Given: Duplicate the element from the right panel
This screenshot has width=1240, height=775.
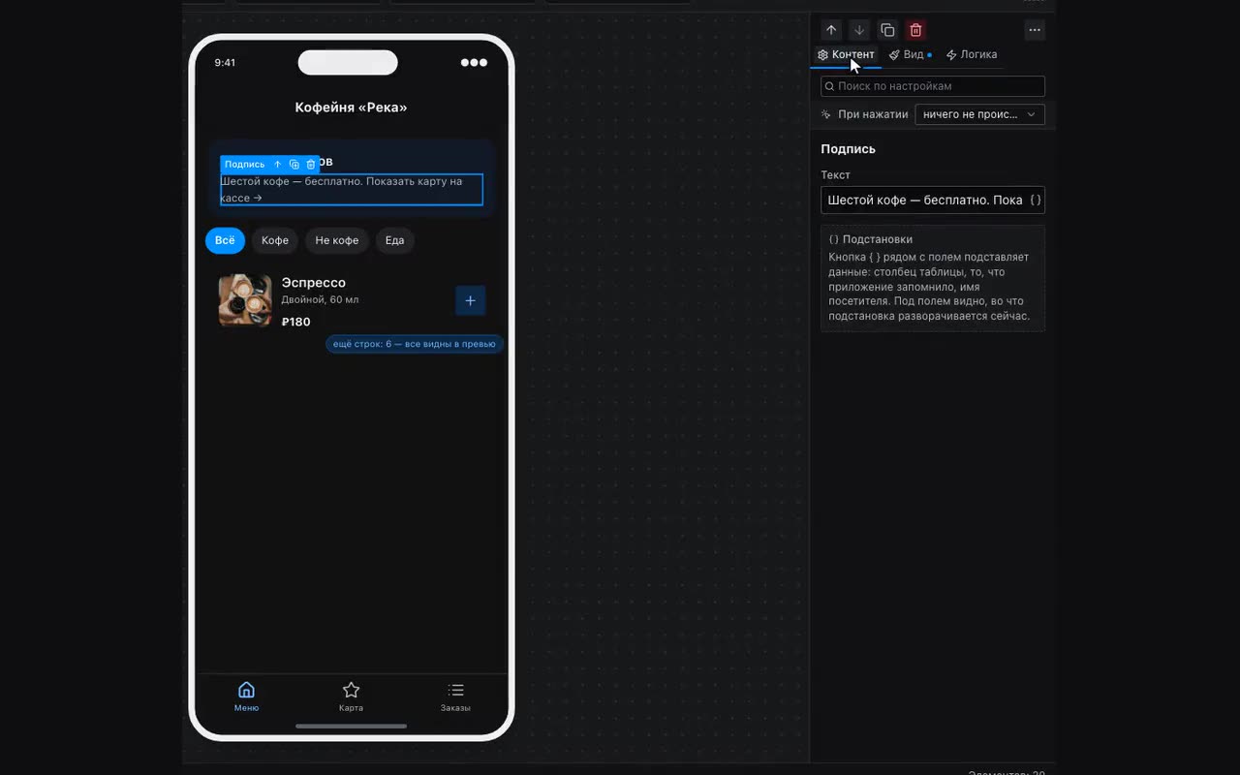Looking at the screenshot, I should pyautogui.click(x=887, y=30).
